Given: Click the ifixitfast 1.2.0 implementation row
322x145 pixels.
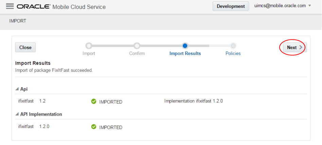Looking at the screenshot, I should tap(34, 127).
